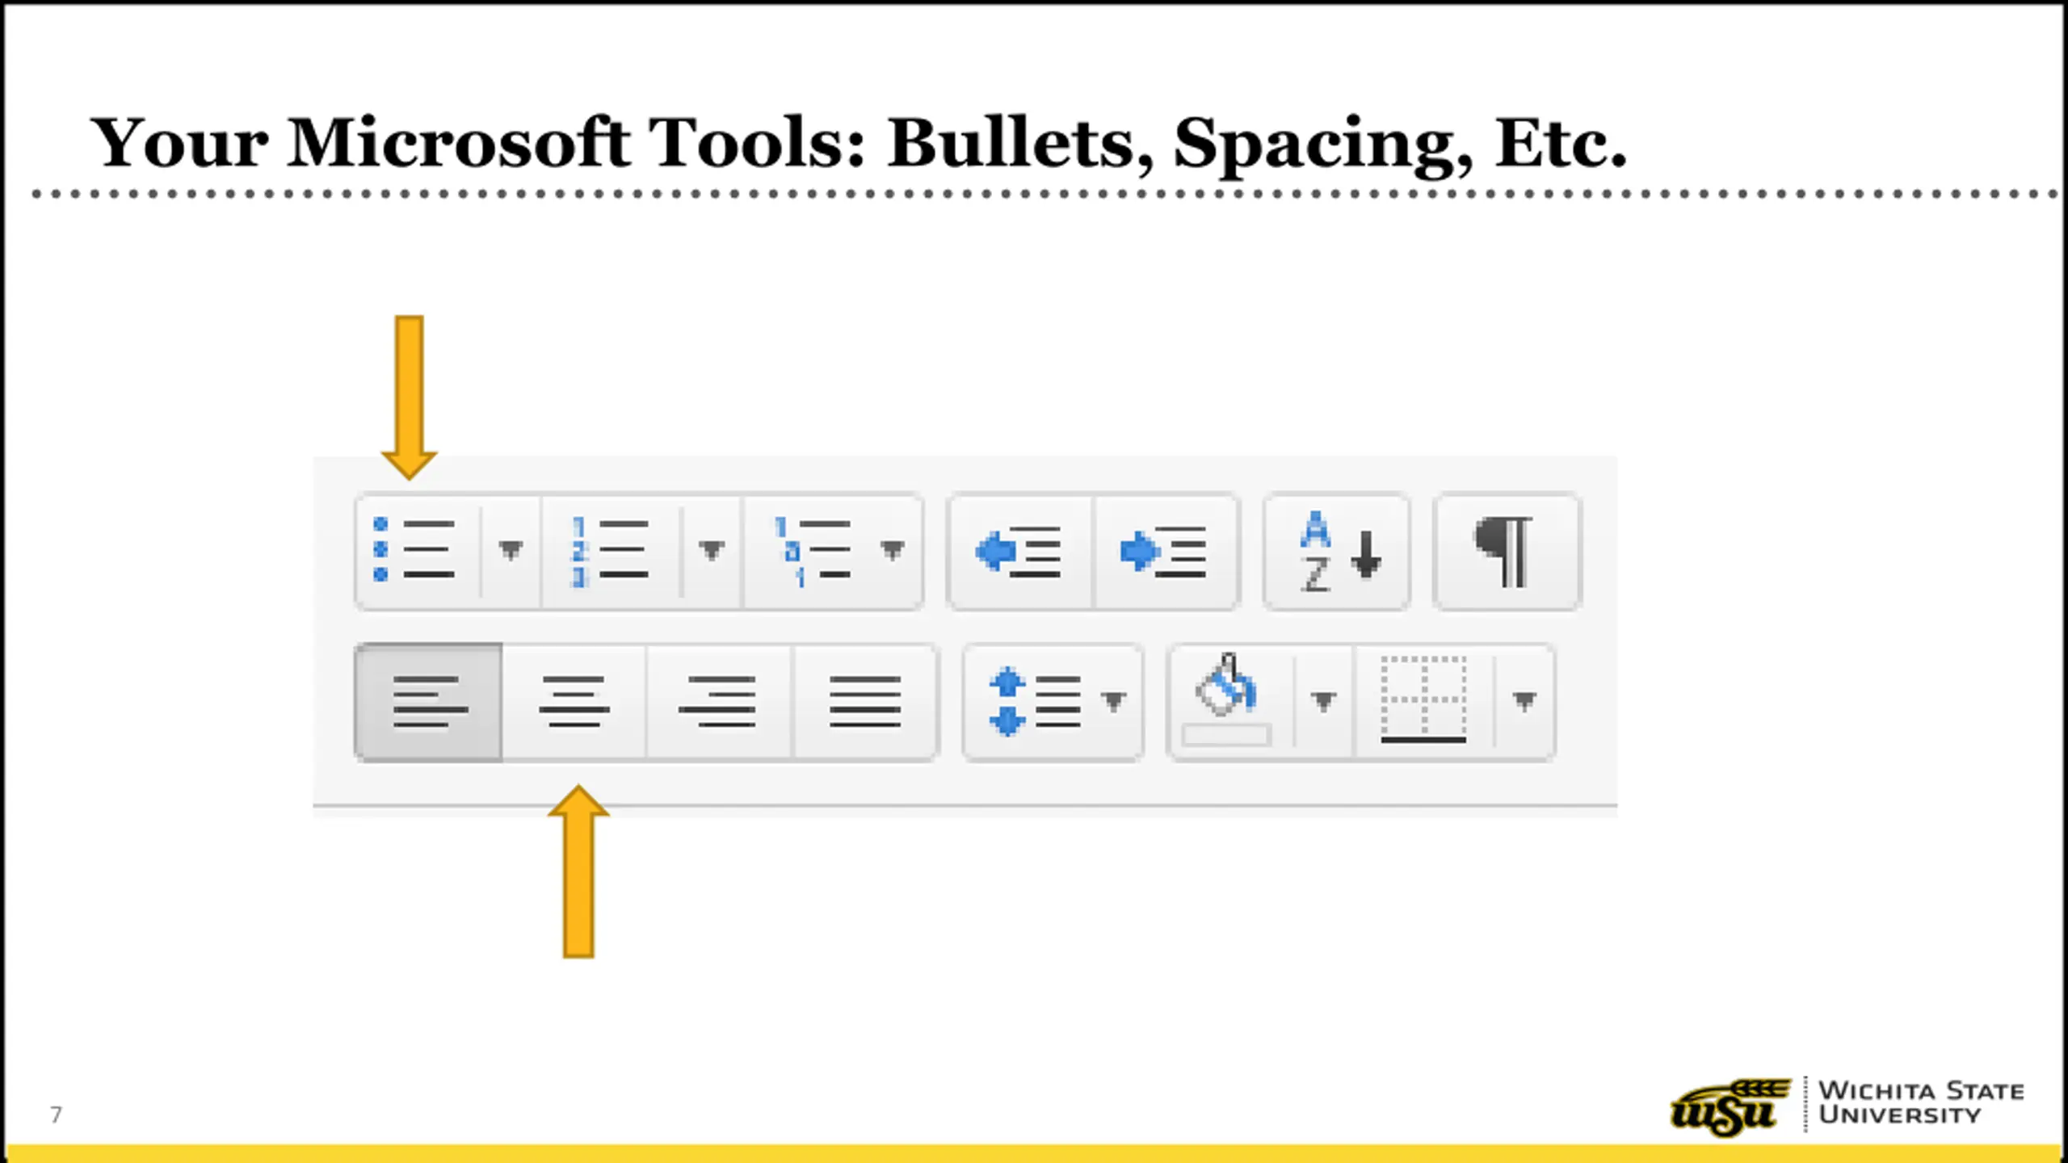This screenshot has height=1163, width=2068.
Task: Apply numbered list formatting
Action: (x=612, y=551)
